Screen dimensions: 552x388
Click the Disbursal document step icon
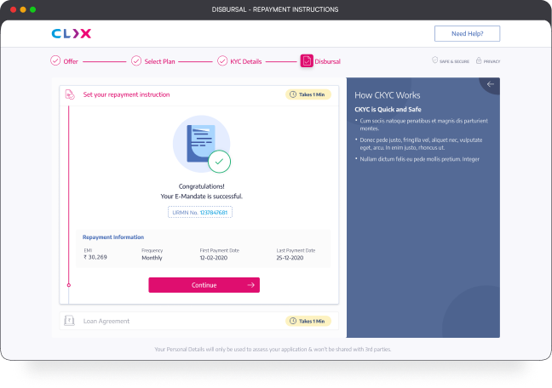307,61
